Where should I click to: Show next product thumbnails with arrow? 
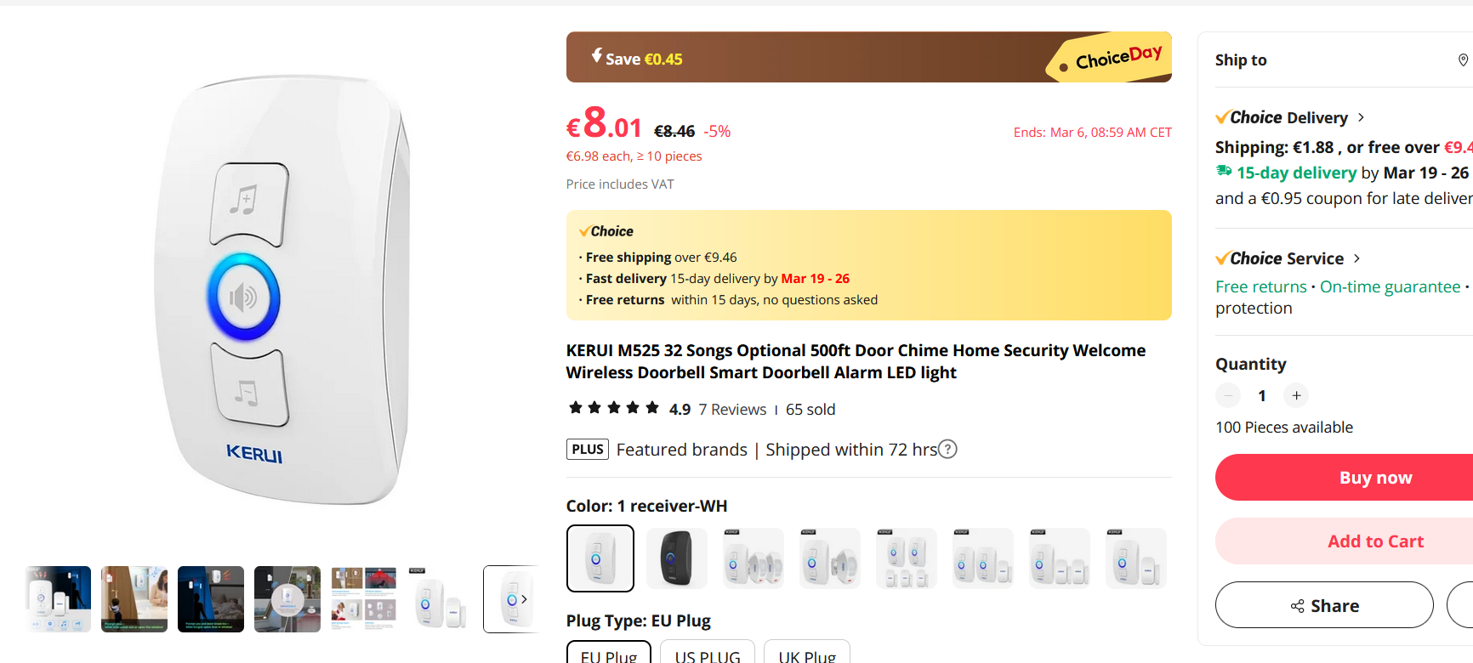click(x=524, y=599)
